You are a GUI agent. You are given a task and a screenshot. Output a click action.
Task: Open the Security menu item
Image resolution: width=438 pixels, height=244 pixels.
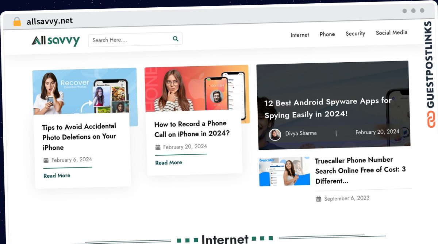(356, 34)
